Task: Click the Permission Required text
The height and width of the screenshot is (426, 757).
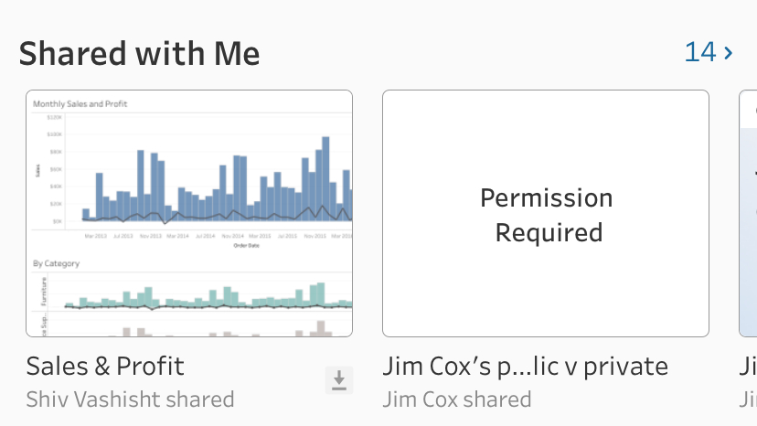Action: point(547,216)
